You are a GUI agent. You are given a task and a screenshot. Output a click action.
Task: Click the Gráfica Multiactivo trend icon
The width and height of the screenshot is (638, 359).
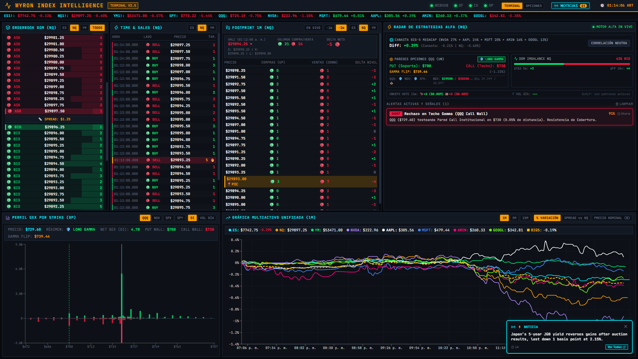[x=228, y=218]
